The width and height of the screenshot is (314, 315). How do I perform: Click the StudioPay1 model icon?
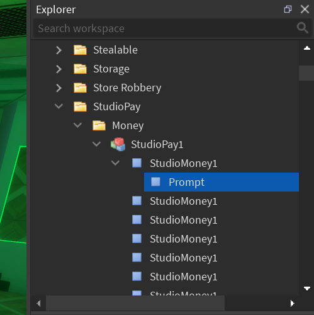click(118, 144)
